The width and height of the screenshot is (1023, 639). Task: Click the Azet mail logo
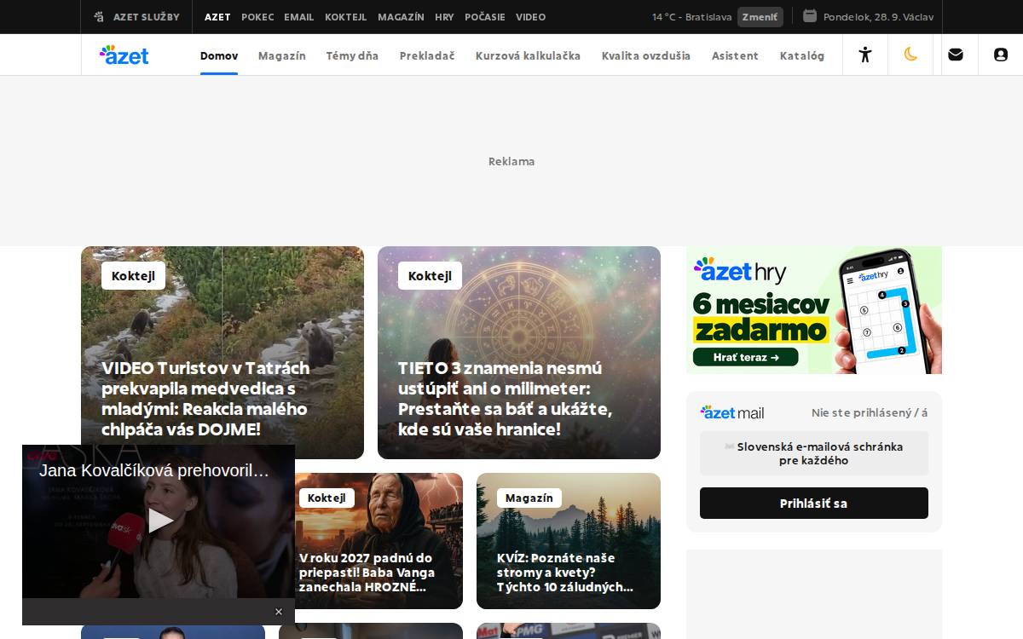pyautogui.click(x=732, y=412)
